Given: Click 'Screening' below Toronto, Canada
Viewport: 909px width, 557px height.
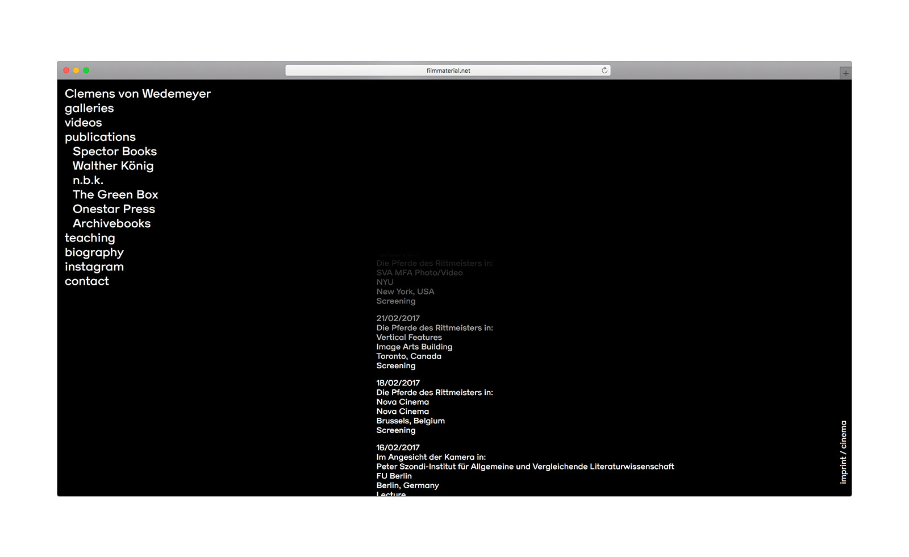Looking at the screenshot, I should (x=396, y=366).
